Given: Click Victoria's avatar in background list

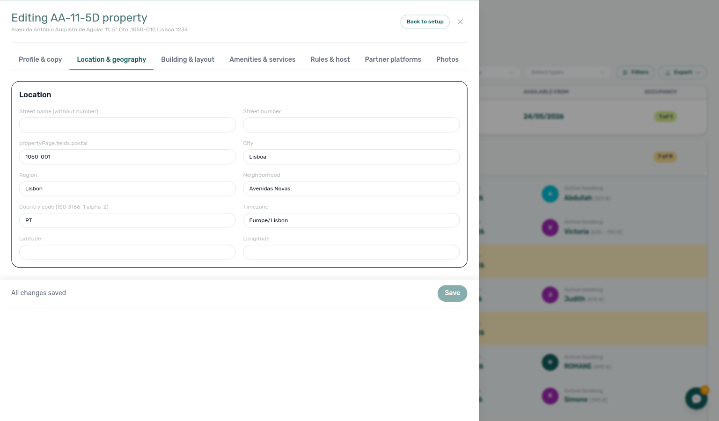Looking at the screenshot, I should [550, 228].
